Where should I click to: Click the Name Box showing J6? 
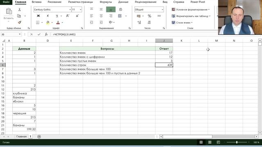pos(10,34)
